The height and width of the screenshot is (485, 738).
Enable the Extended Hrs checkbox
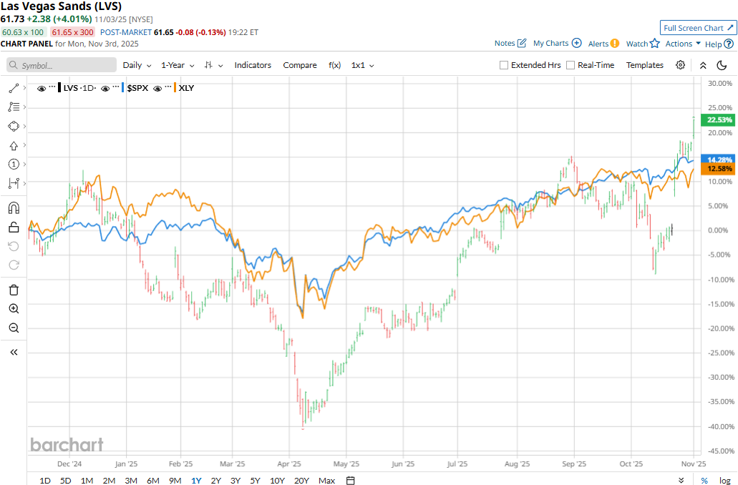point(504,65)
